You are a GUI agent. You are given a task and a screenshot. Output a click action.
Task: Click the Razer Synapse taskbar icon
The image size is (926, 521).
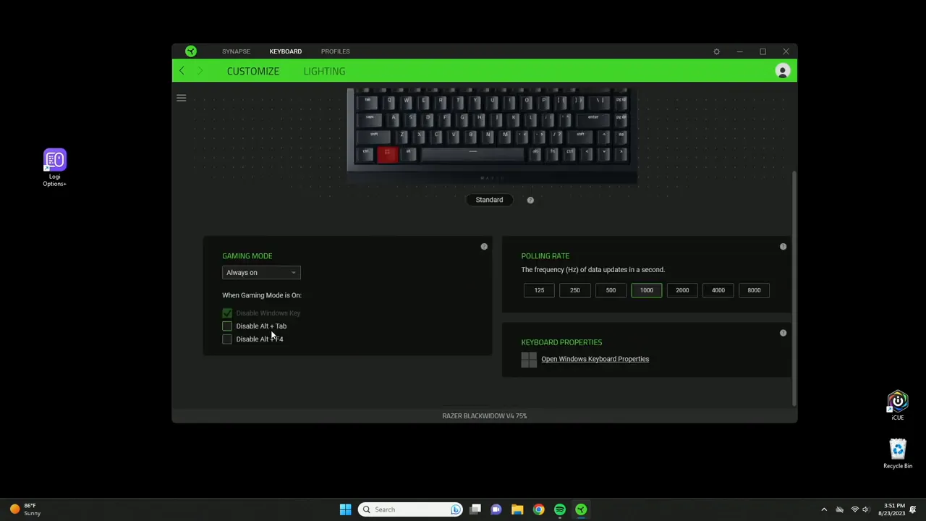(x=581, y=509)
